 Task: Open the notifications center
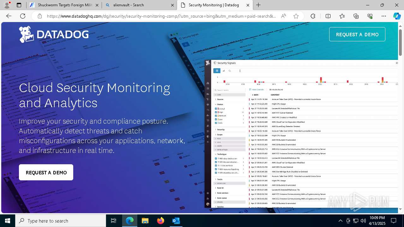pyautogui.click(x=394, y=221)
